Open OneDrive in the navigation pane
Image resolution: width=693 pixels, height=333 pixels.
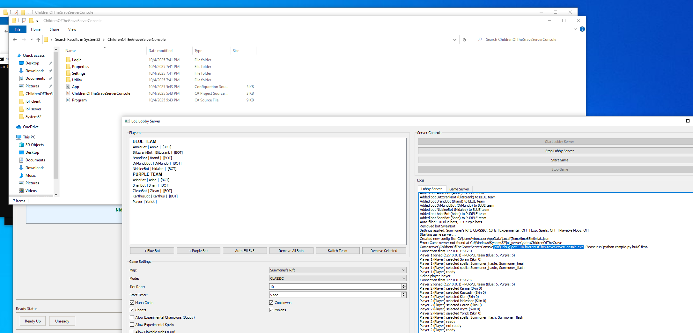pyautogui.click(x=31, y=127)
